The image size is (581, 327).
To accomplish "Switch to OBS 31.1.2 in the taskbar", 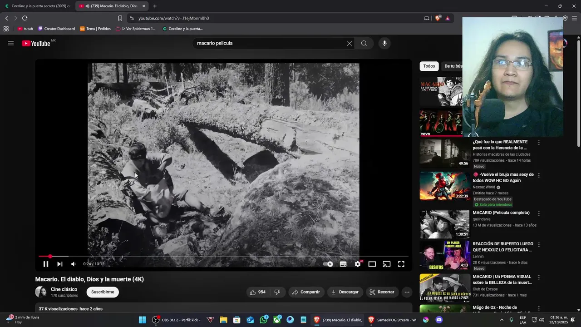I will [177, 320].
